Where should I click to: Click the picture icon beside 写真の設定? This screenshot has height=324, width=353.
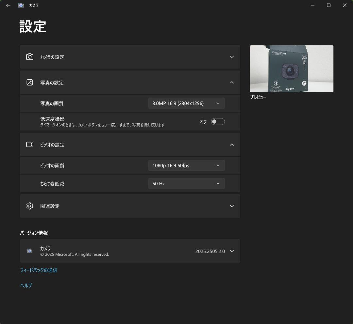[30, 83]
